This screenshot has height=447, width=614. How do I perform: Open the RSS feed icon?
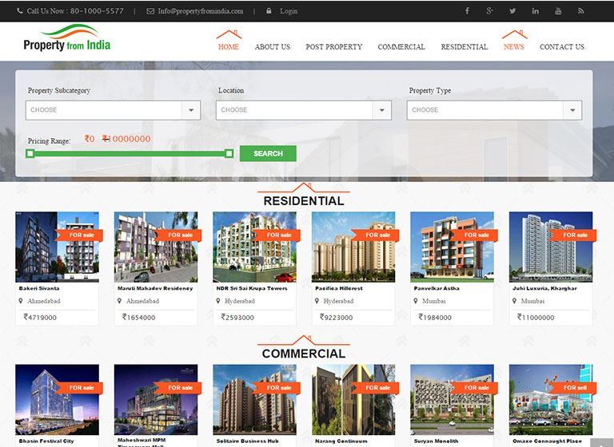click(581, 11)
